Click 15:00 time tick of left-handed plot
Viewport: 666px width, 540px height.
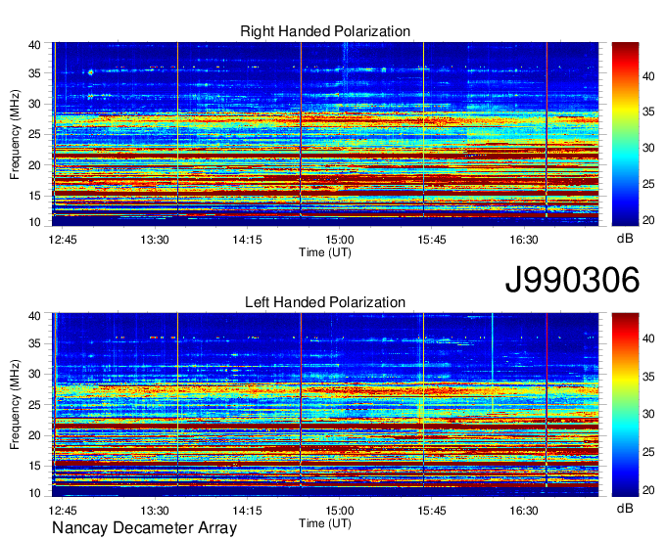coord(340,511)
